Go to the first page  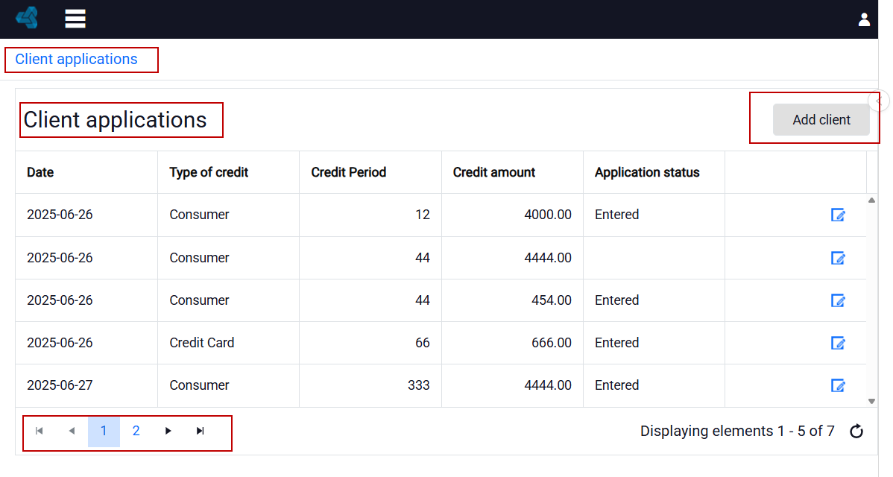40,431
